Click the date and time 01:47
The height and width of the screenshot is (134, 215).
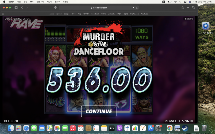[203, 2]
